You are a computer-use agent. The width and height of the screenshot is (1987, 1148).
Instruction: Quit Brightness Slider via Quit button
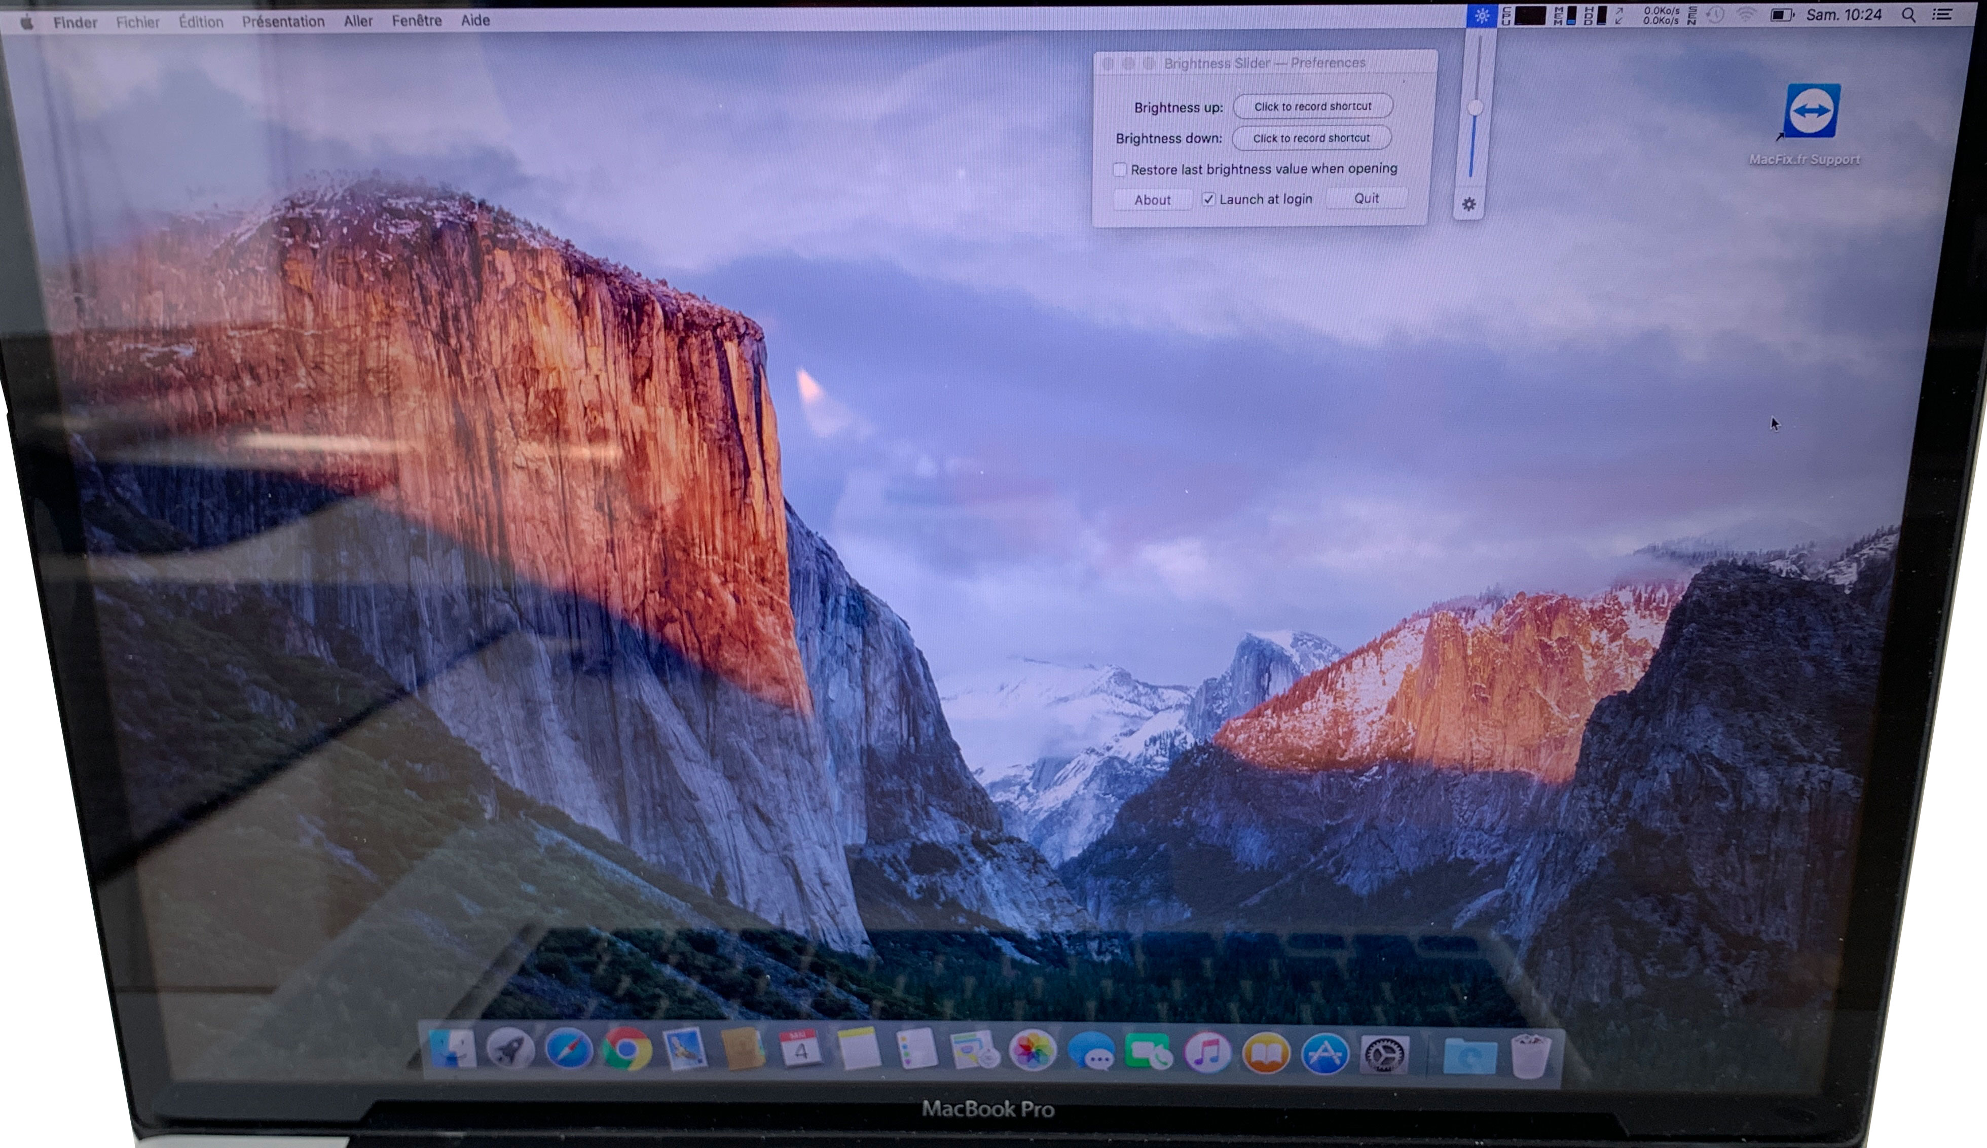pyautogui.click(x=1366, y=199)
